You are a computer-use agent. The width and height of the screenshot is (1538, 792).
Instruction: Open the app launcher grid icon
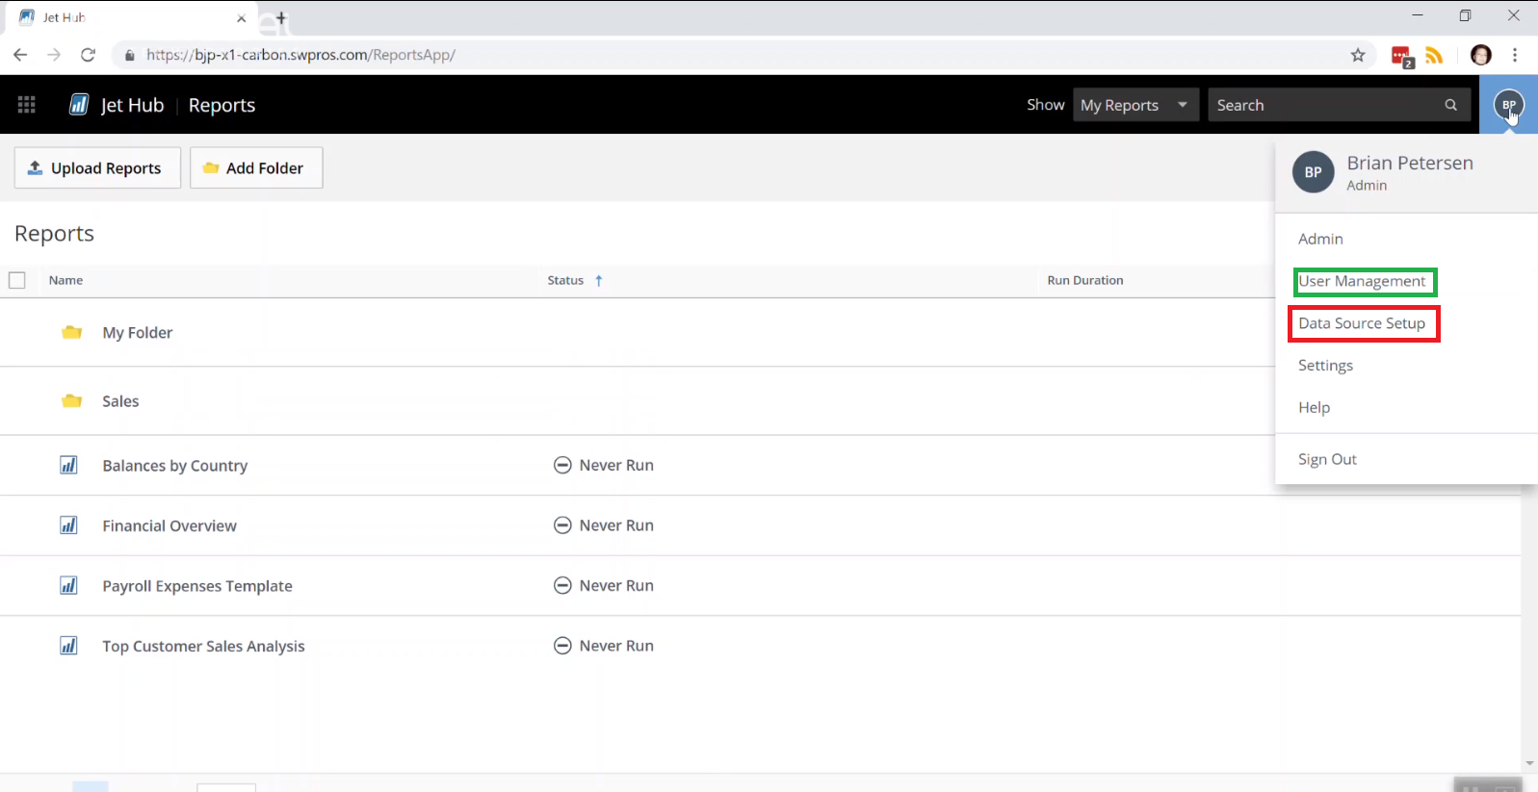click(27, 105)
